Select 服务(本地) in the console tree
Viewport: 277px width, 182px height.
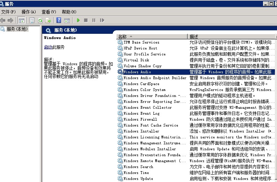(x=17, y=29)
